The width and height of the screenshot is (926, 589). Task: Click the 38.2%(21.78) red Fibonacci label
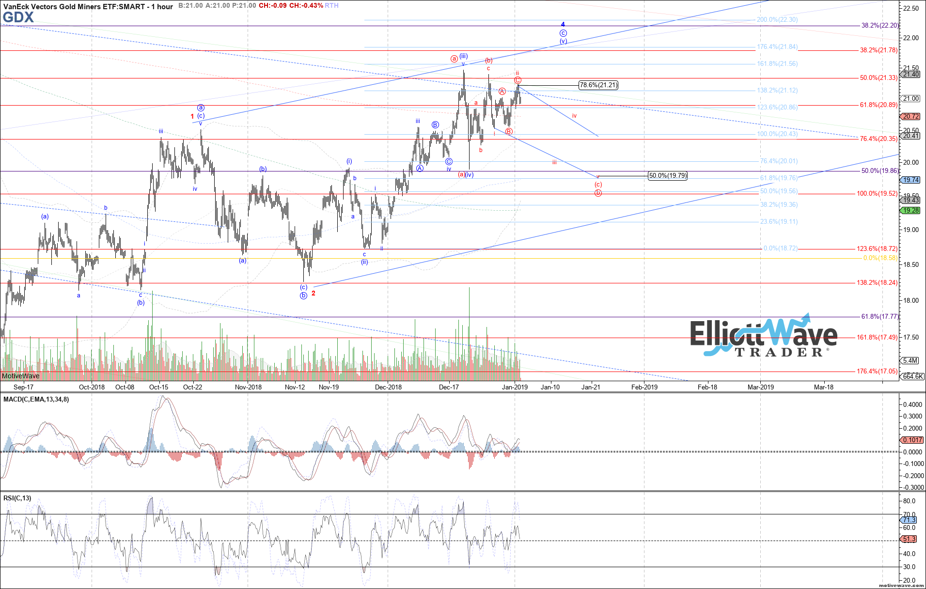(879, 50)
